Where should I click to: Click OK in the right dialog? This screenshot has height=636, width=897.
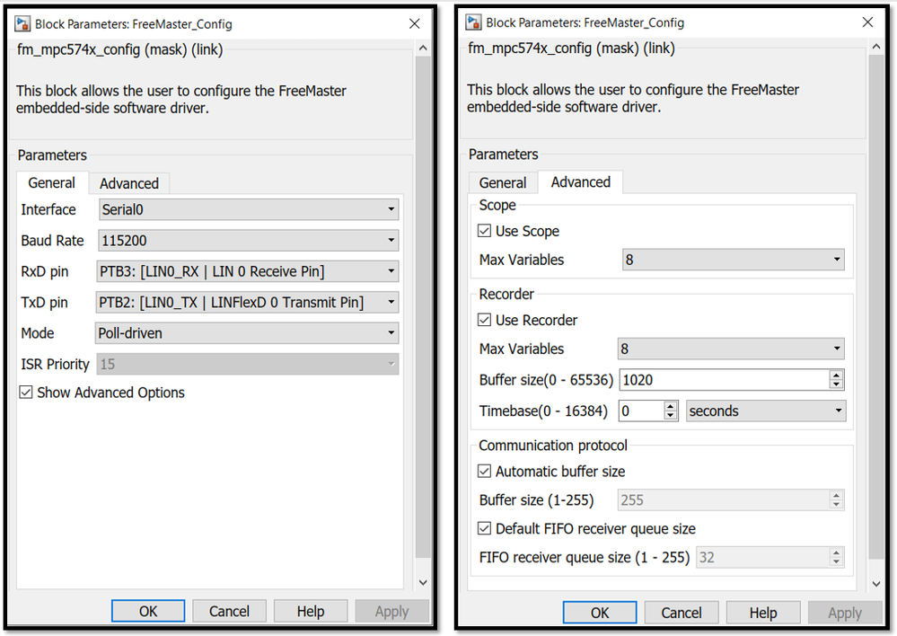click(600, 614)
